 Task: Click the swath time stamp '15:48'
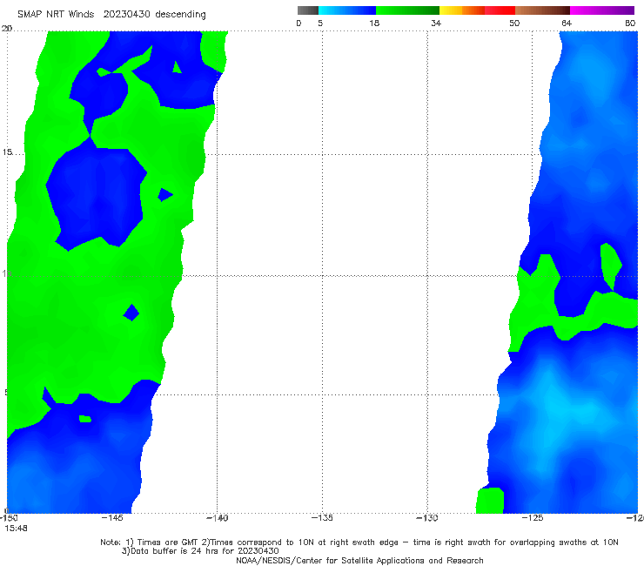coord(16,529)
